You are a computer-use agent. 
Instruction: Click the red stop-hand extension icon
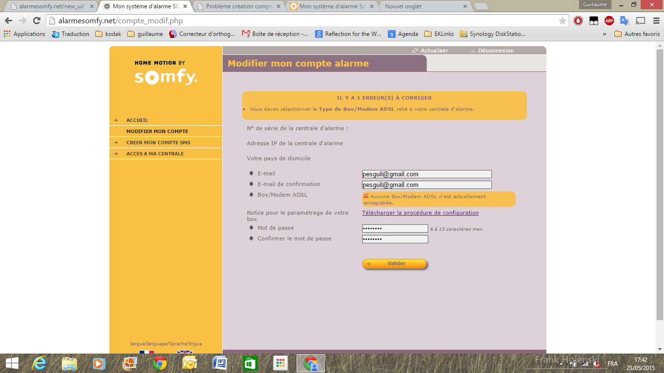pos(578,20)
